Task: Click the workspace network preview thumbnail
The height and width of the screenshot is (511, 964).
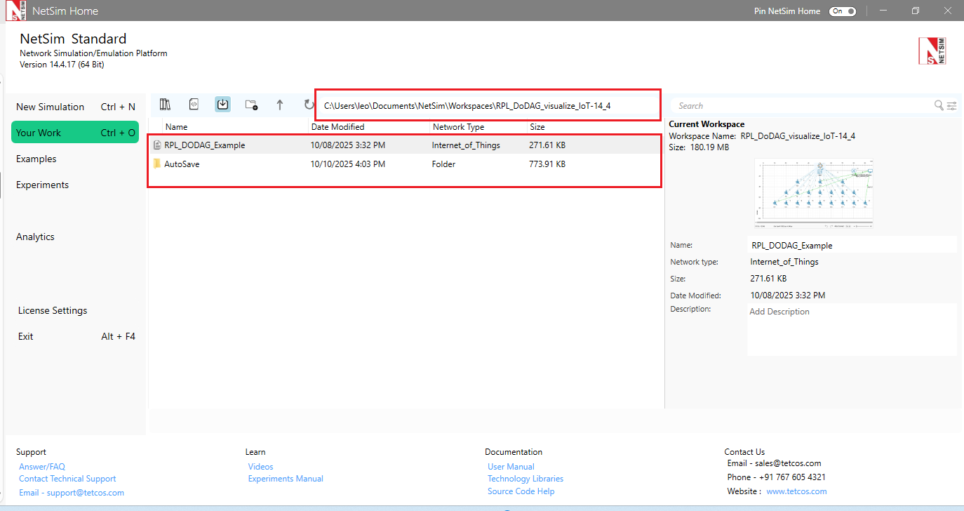Action: [x=814, y=194]
